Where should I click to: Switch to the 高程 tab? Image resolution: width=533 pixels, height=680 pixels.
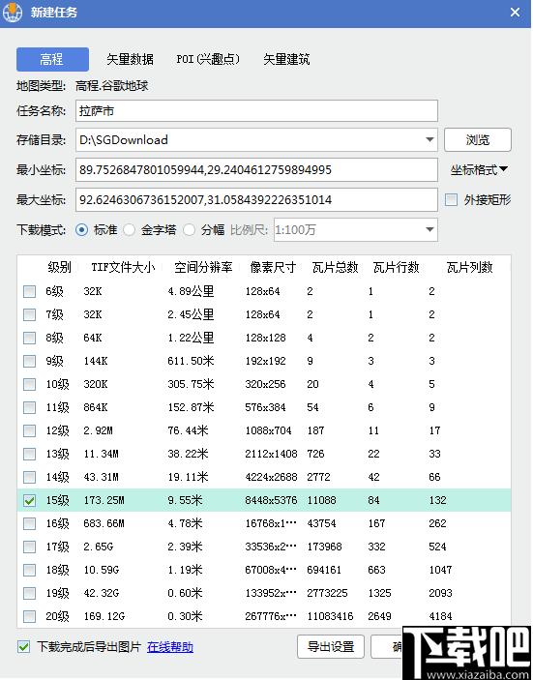click(52, 59)
